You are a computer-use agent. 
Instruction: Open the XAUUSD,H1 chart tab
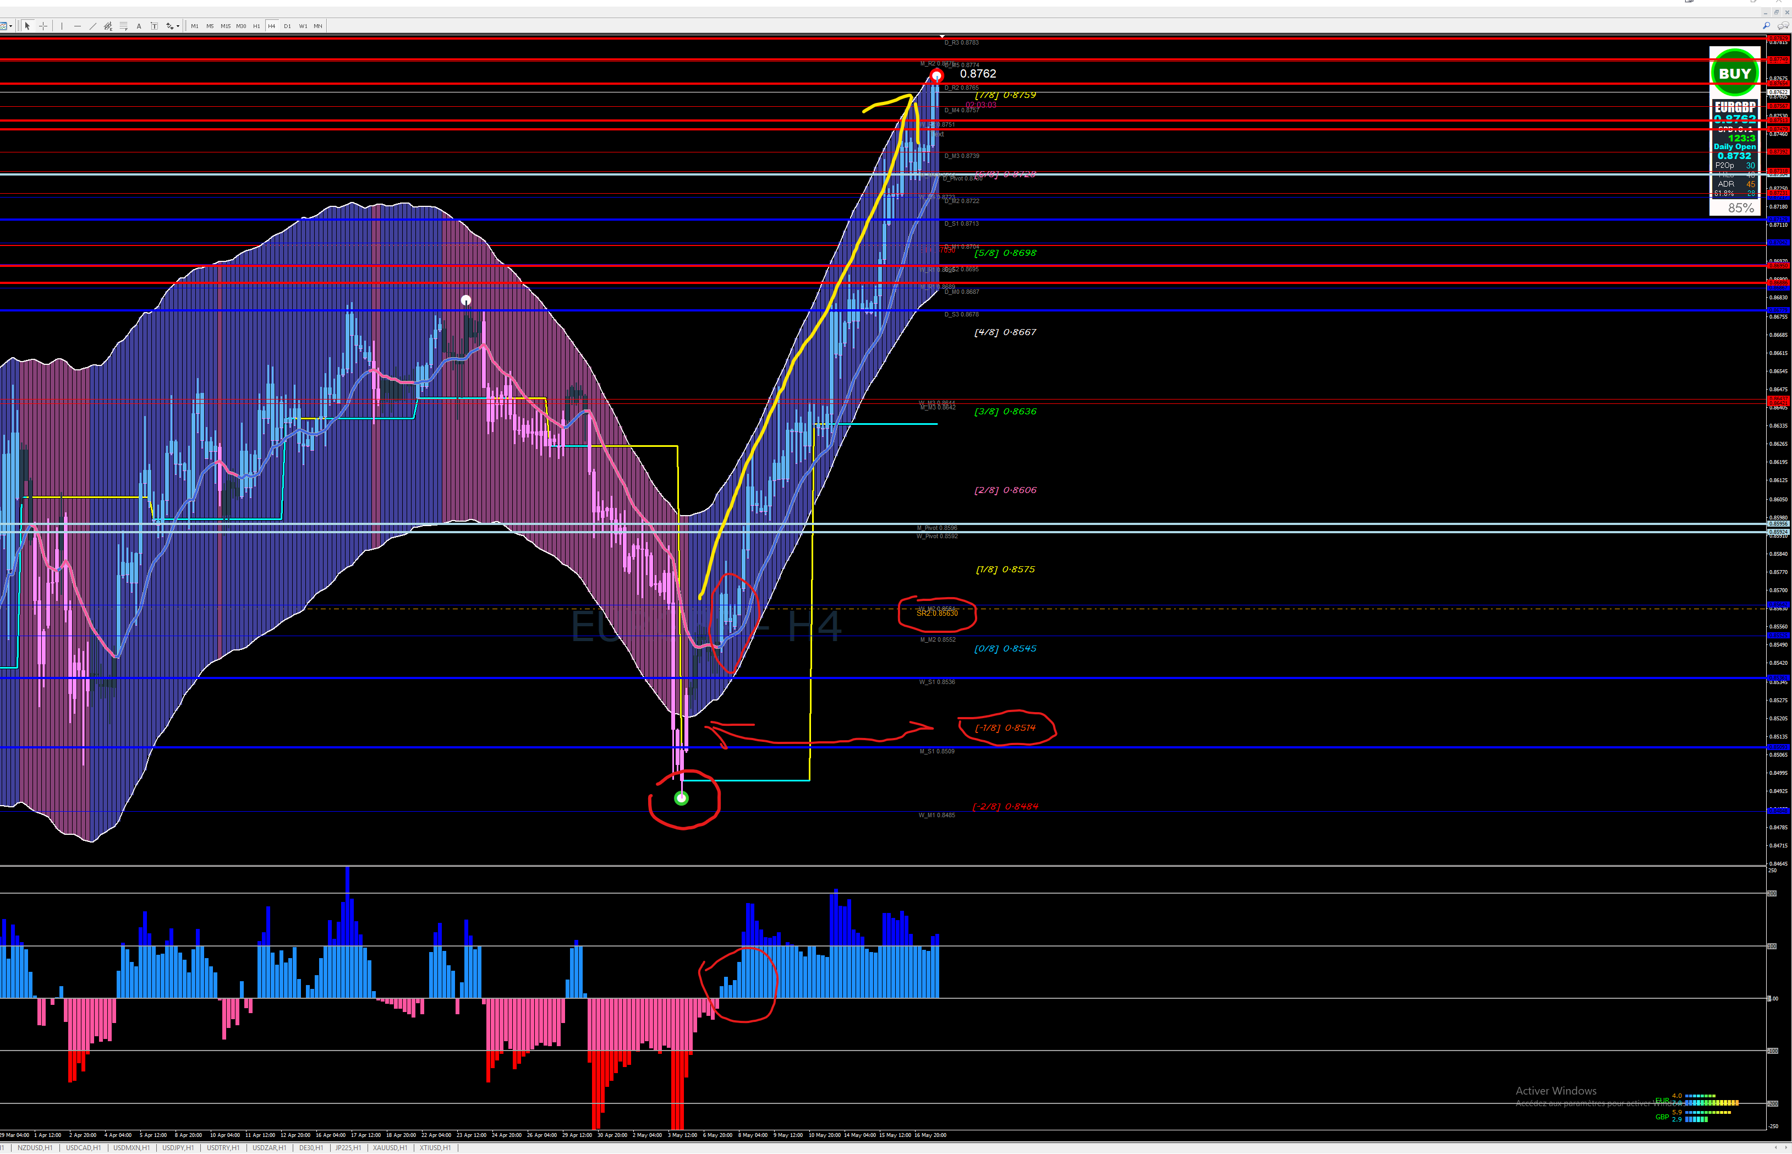390,1148
